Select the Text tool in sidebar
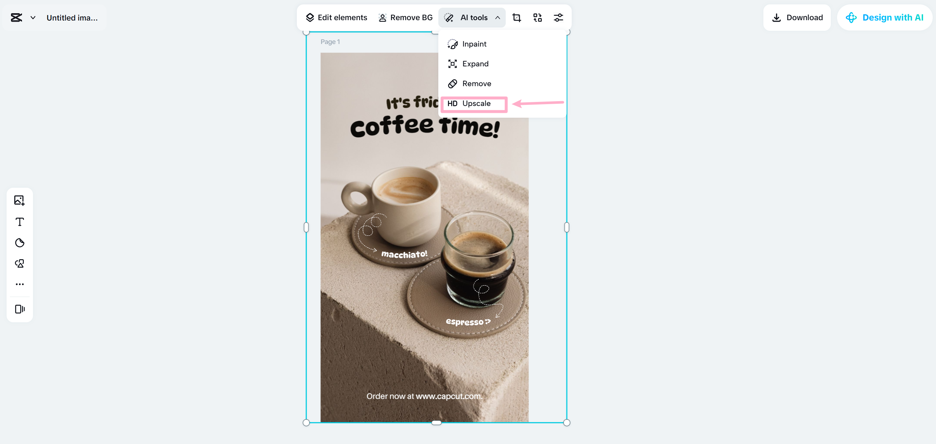Viewport: 936px width, 444px height. 20,221
